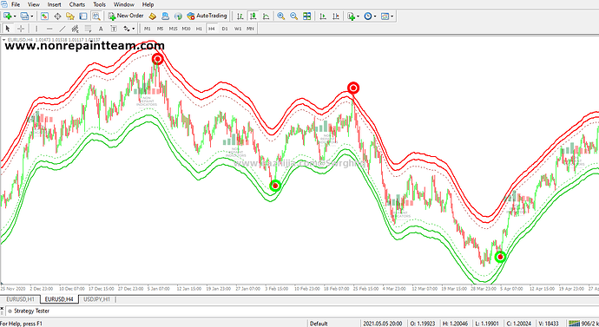Image resolution: width=599 pixels, height=327 pixels.
Task: Open the Window menu
Action: 124,4
